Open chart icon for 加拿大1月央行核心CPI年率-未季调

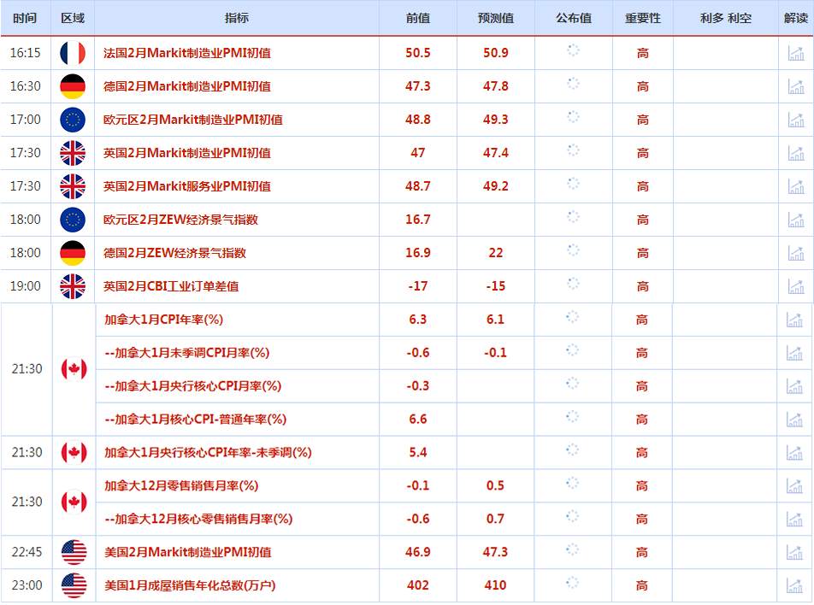click(x=794, y=452)
